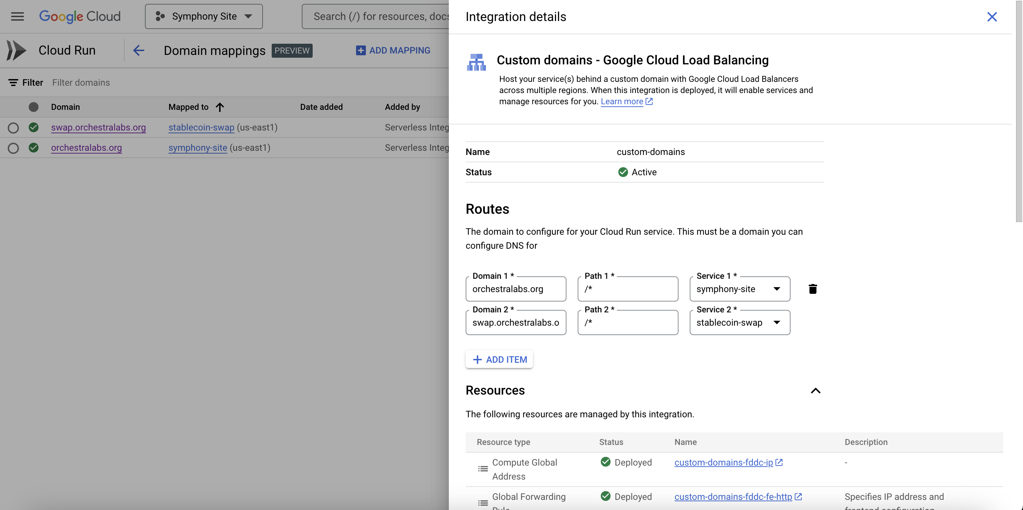Click the Domain 1 input field

515,289
